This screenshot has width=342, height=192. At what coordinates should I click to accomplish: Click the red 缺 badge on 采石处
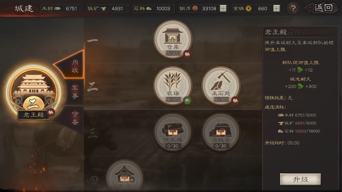click(235, 101)
